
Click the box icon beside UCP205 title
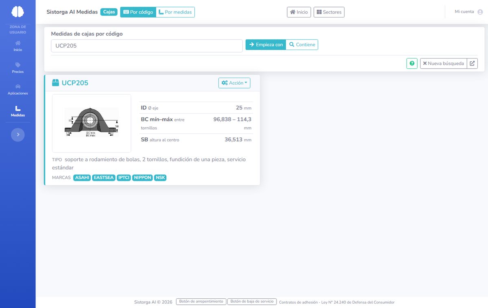click(56, 83)
